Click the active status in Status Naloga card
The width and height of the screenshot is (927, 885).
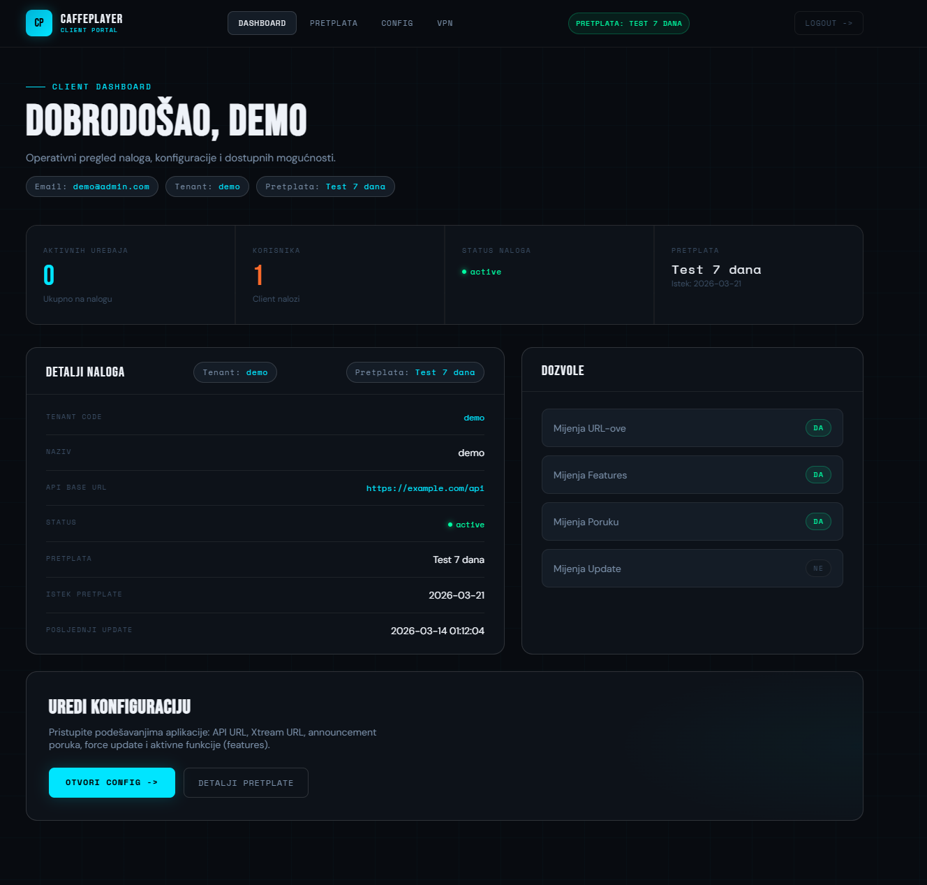[482, 272]
